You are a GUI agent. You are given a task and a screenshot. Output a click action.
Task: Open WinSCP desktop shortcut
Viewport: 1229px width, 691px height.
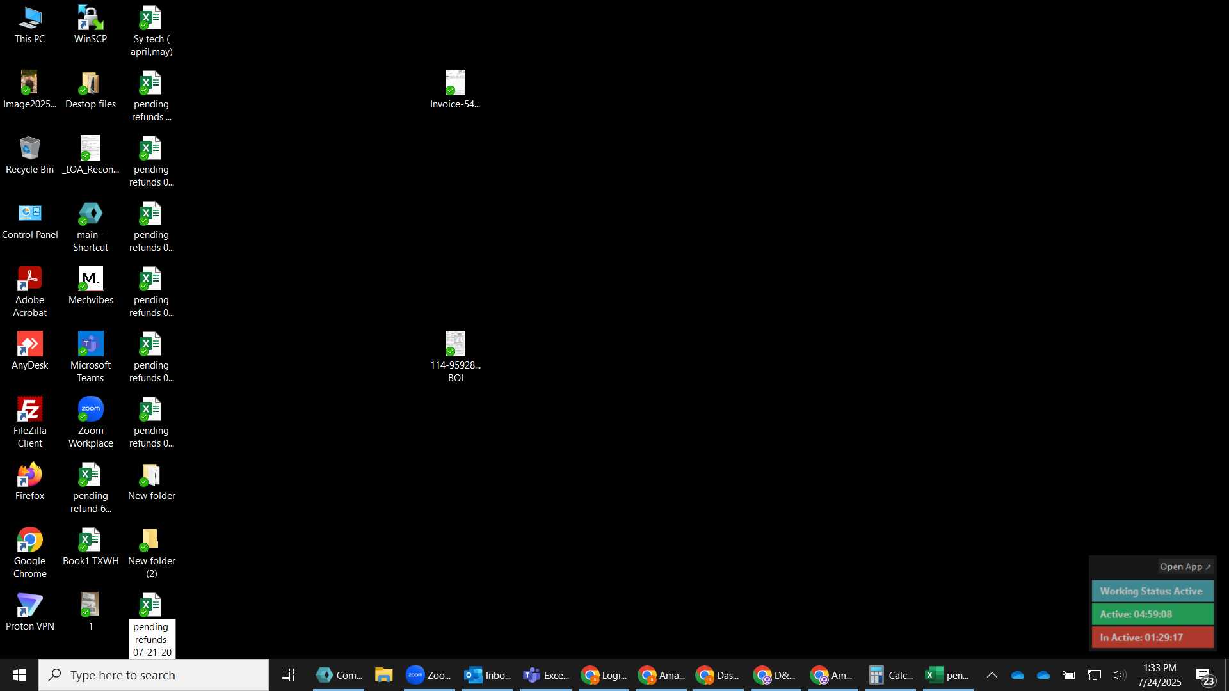tap(90, 26)
